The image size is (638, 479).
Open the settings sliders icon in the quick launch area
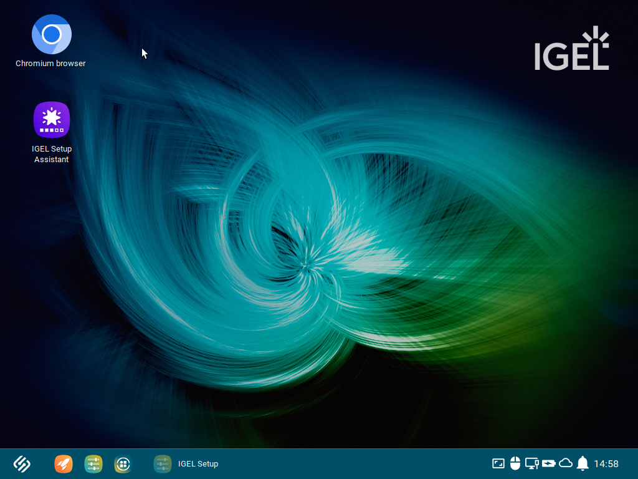[x=93, y=463]
